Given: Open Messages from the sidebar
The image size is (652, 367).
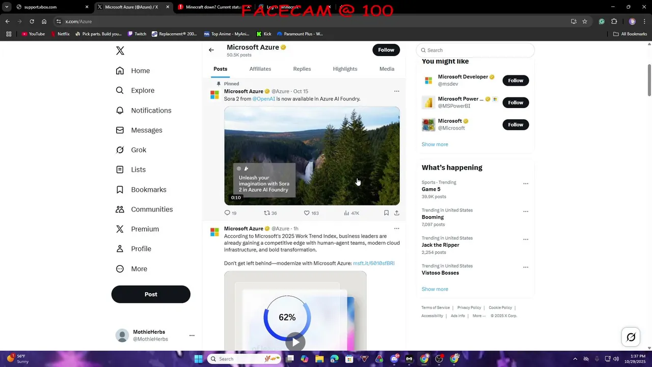Looking at the screenshot, I should tap(139, 130).
